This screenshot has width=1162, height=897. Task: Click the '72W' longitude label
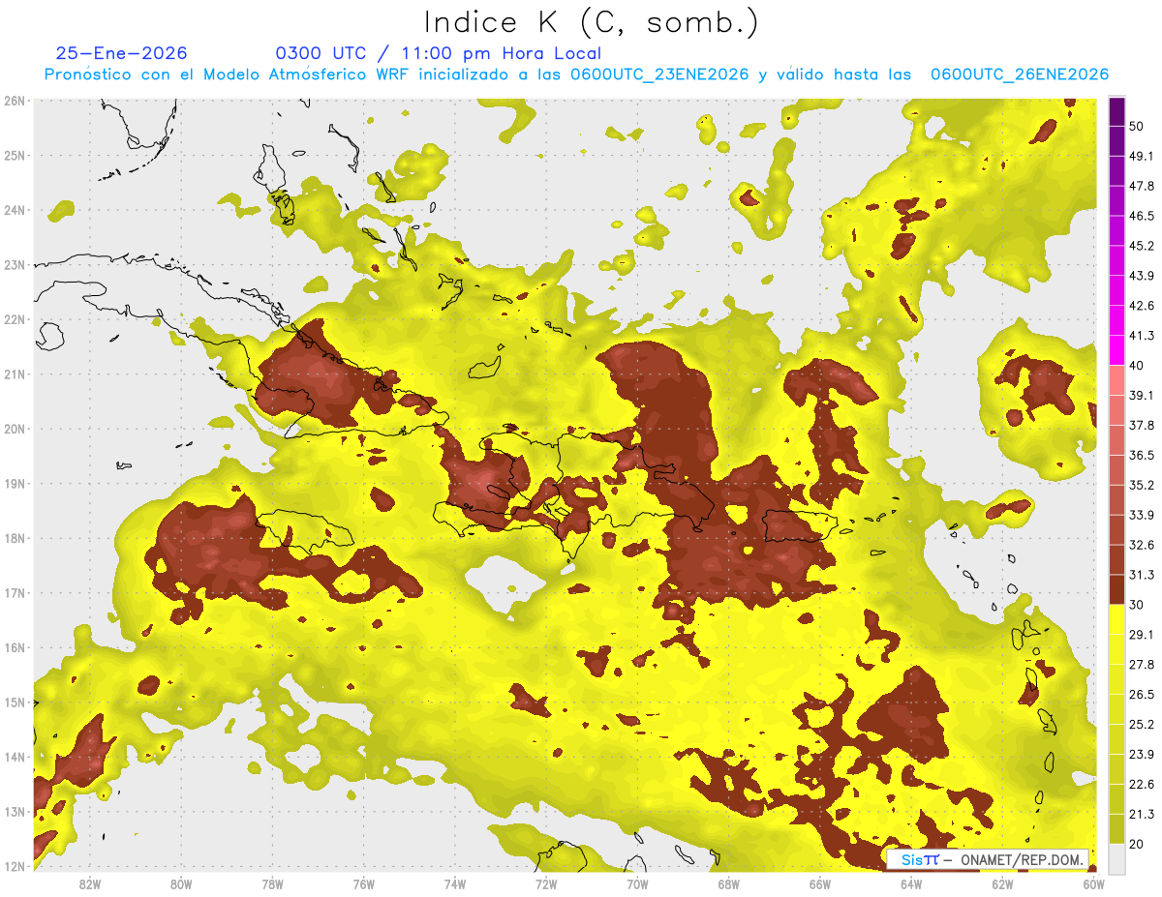546,883
